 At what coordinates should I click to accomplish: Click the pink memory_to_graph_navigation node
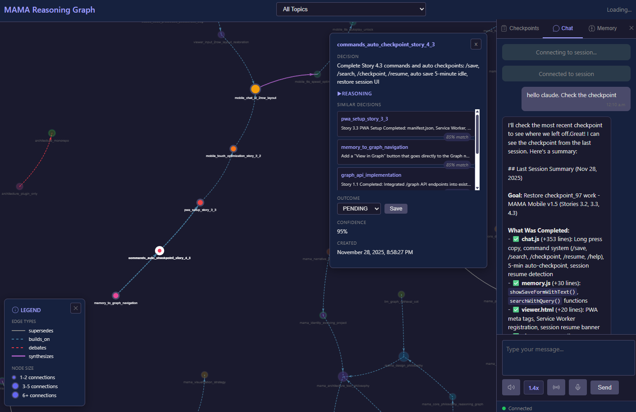[116, 296]
